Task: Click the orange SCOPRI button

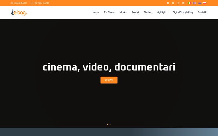Action: (109, 80)
